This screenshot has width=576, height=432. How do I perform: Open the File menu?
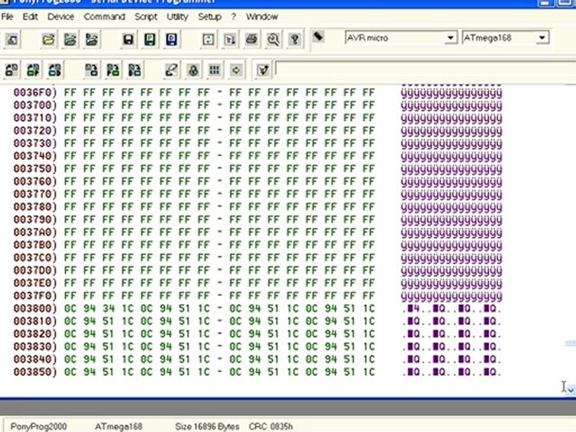[7, 17]
